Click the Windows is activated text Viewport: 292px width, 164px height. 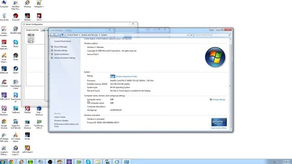point(95,119)
